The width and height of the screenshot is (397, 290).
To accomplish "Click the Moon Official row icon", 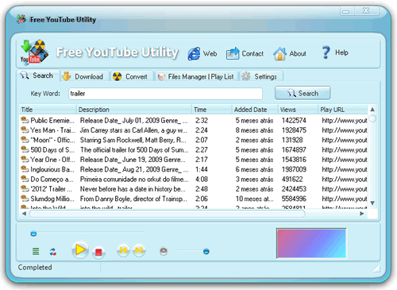I will pos(25,140).
